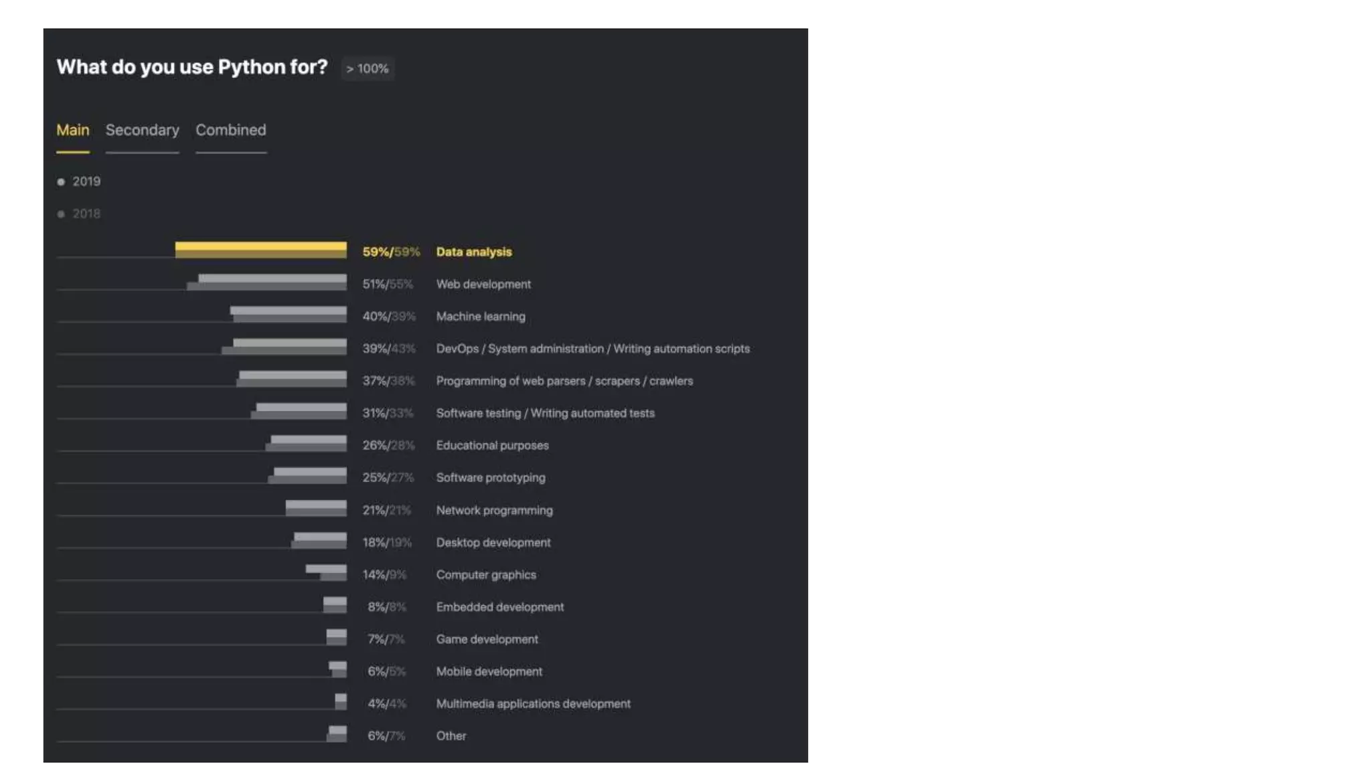The width and height of the screenshot is (1371, 771).
Task: Select the Data analysis label
Action: click(x=474, y=252)
